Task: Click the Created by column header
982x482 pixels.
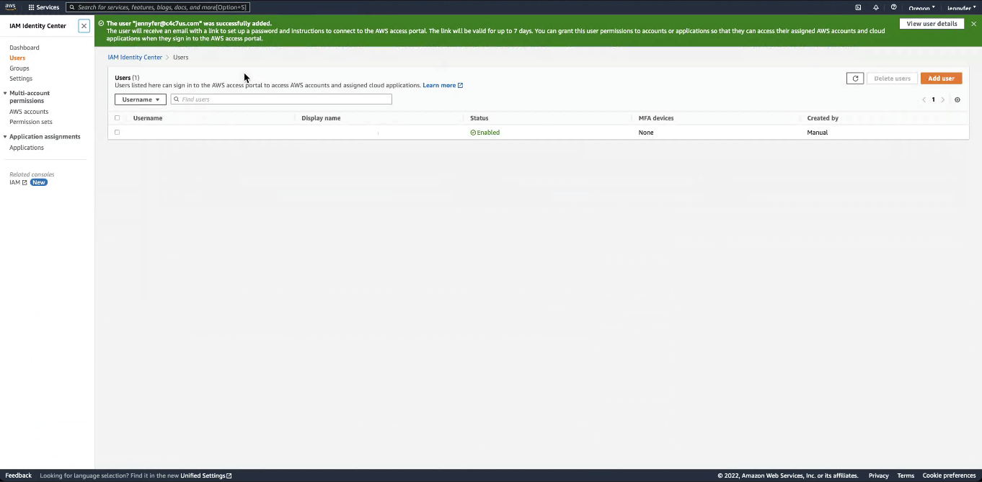Action: pos(823,118)
